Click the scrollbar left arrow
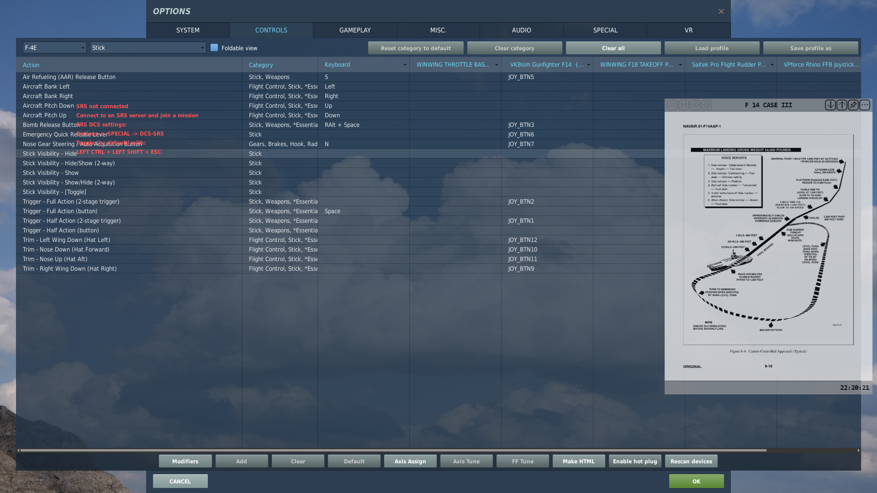Screen dimensions: 877x493 point(18,450)
